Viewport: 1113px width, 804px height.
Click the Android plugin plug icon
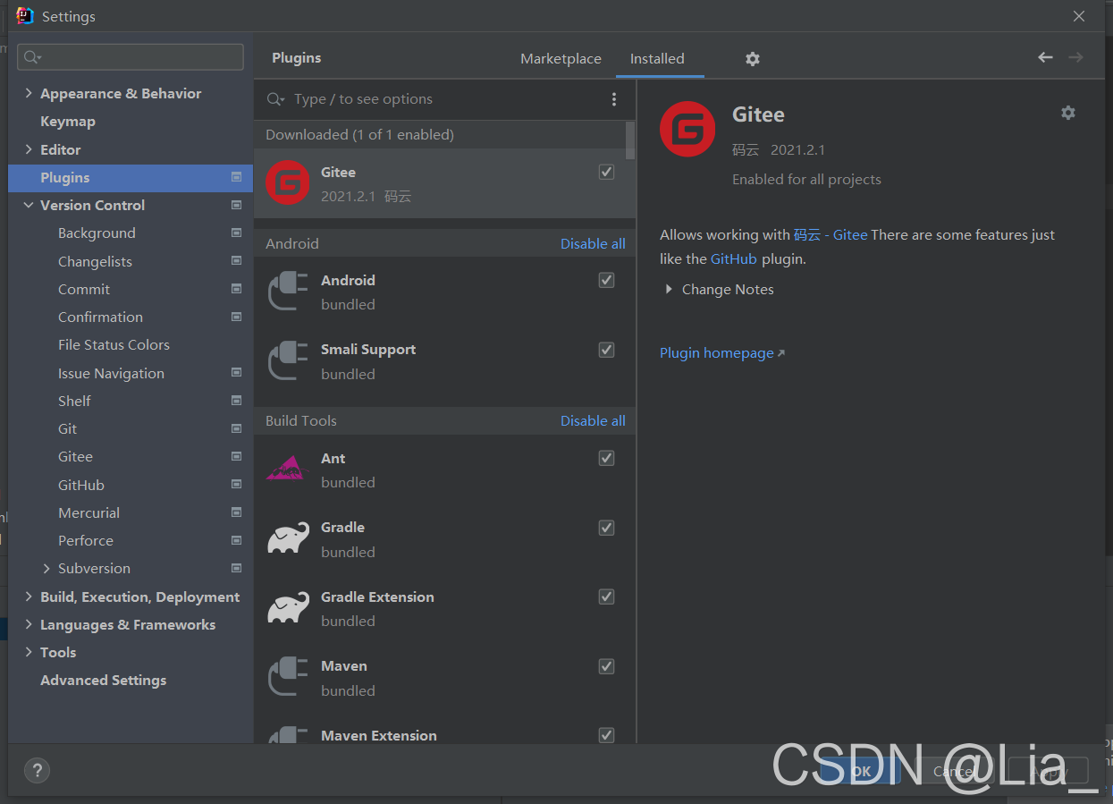coord(288,291)
